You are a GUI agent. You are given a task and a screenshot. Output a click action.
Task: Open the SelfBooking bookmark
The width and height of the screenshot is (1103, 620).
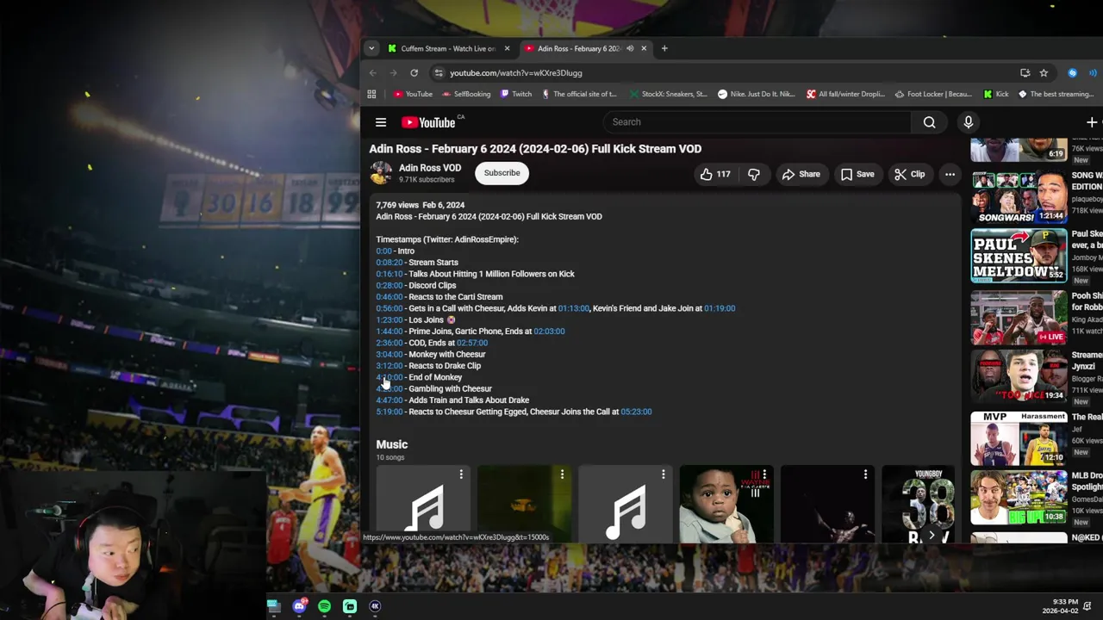pos(466,94)
